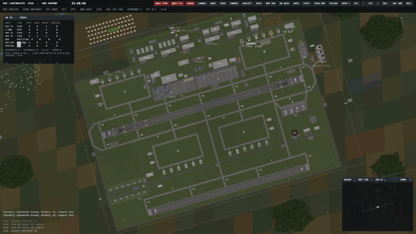
Task: Scramble the QRA2 F35 alert flight
Action: [x=177, y=3]
